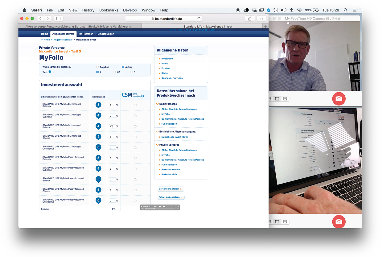Choose Tarif N radio button
The height and width of the screenshot is (257, 382).
coord(131,72)
